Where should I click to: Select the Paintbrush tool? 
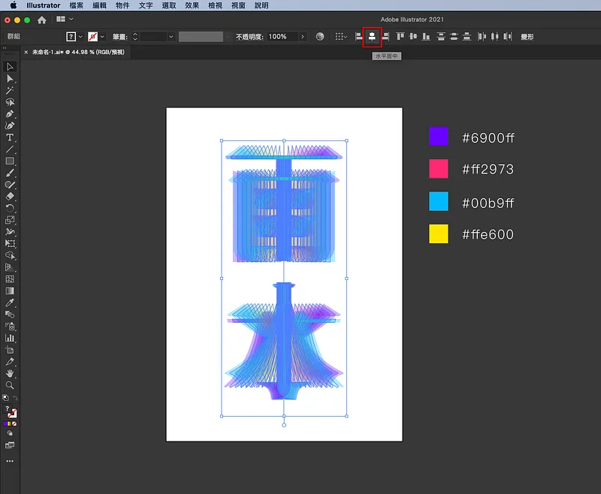(10, 173)
